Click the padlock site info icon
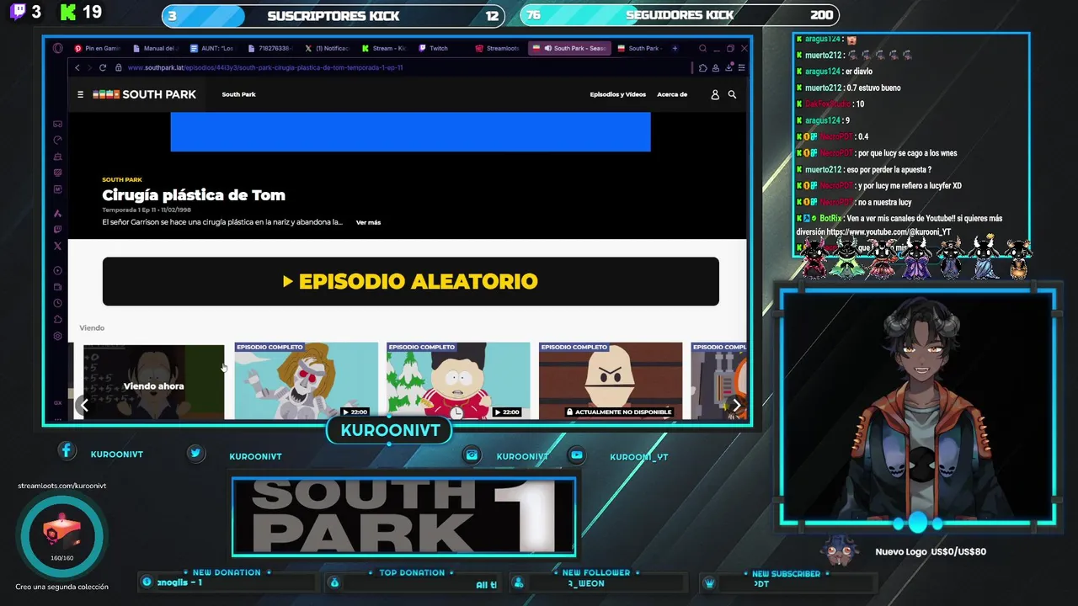Screen dimensions: 1078x606 (x=119, y=67)
